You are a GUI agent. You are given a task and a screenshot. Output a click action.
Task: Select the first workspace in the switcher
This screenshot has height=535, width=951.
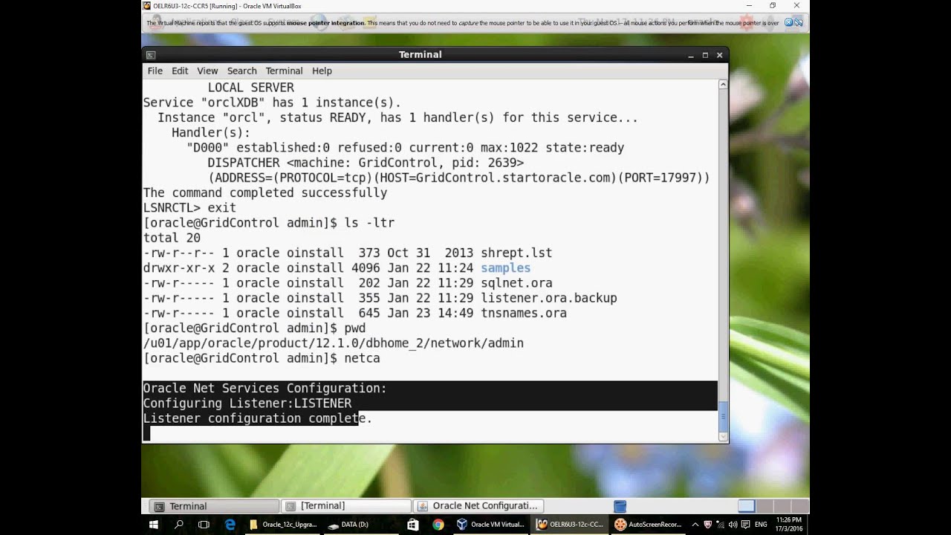tap(747, 506)
